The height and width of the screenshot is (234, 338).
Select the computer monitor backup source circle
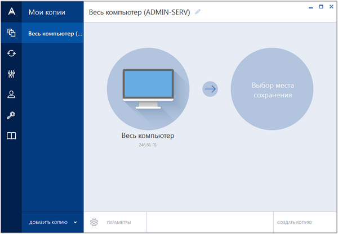point(148,88)
